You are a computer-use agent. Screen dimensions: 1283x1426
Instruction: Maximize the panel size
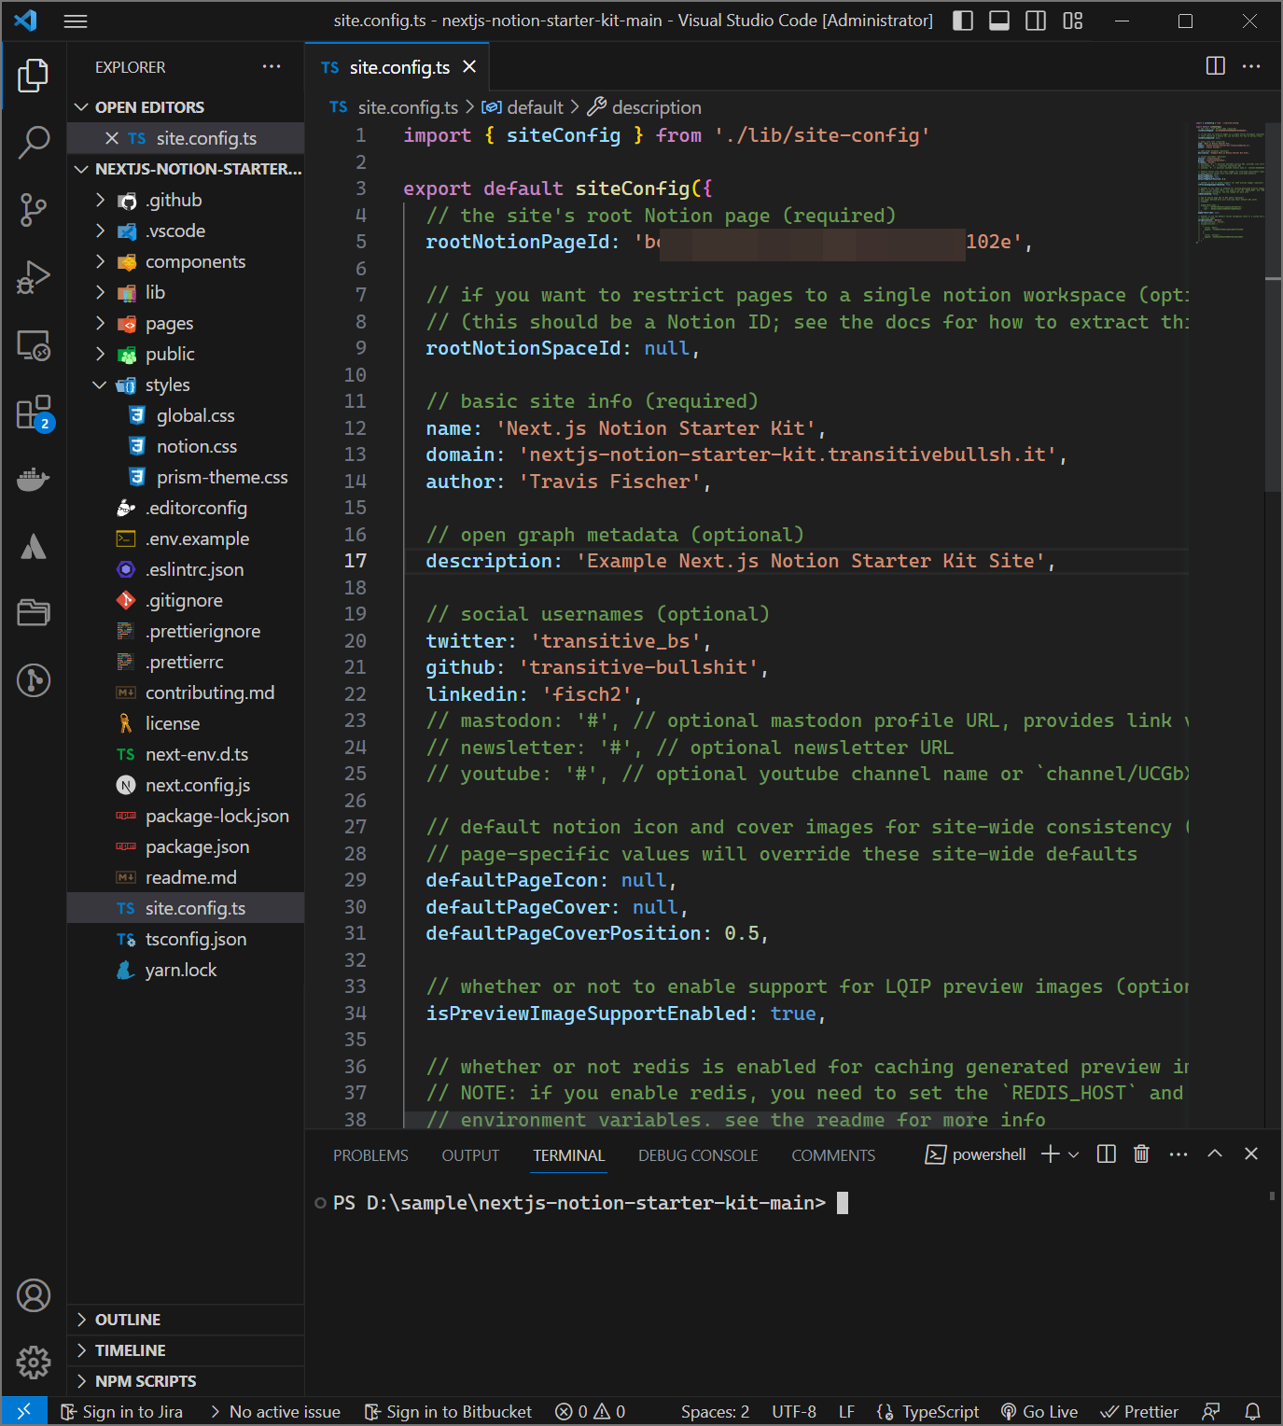1215,1154
